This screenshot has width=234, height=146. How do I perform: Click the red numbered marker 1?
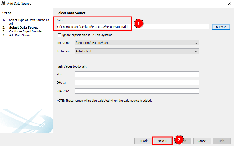[x=138, y=24]
